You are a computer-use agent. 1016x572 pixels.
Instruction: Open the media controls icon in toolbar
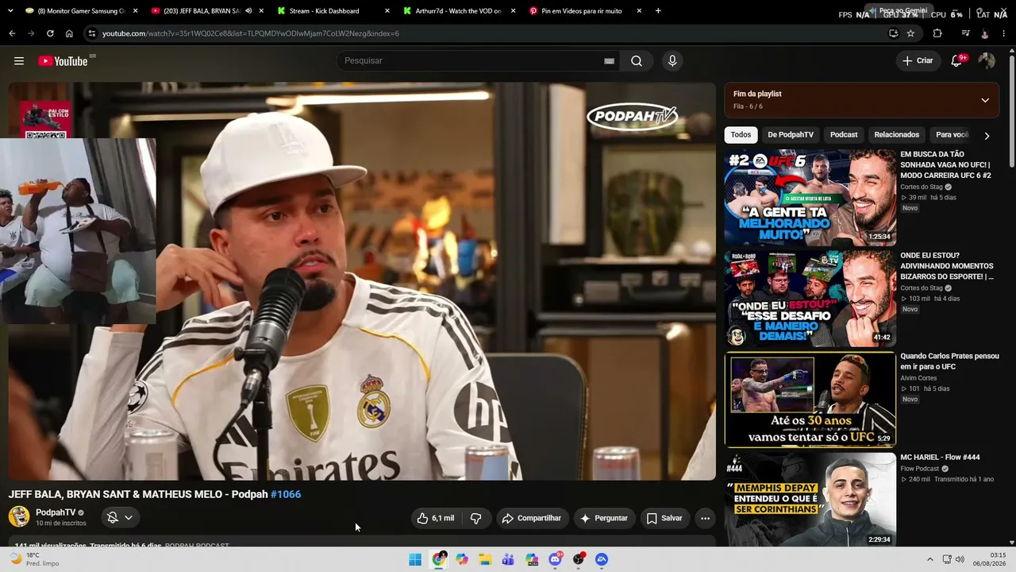coord(965,33)
